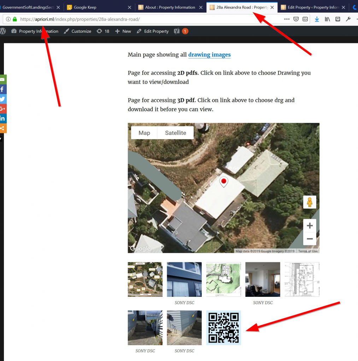
Task: Switch map to Map view
Action: [x=144, y=133]
